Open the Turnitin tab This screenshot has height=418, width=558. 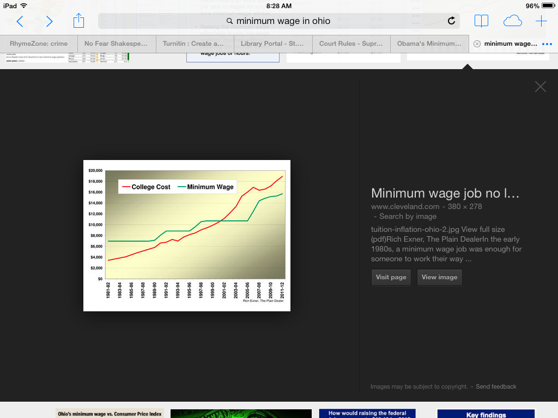coord(193,44)
